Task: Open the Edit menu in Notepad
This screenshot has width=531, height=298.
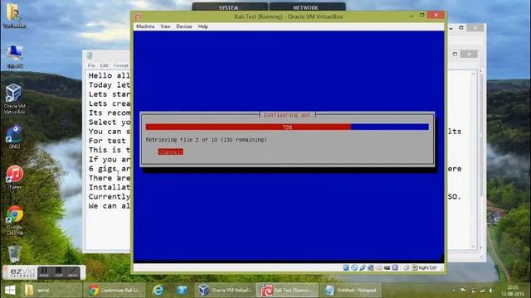Action: tap(104, 65)
